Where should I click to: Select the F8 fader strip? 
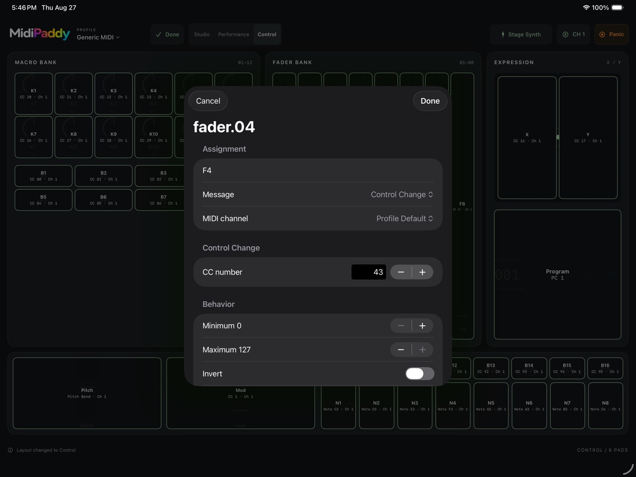(462, 206)
